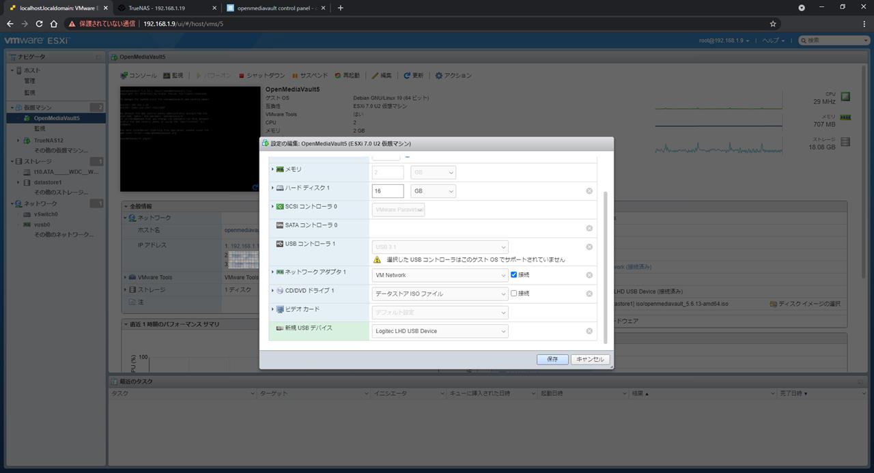The image size is (874, 473).
Task: Open the Logitec LHD USB Device dropdown
Action: coord(440,331)
